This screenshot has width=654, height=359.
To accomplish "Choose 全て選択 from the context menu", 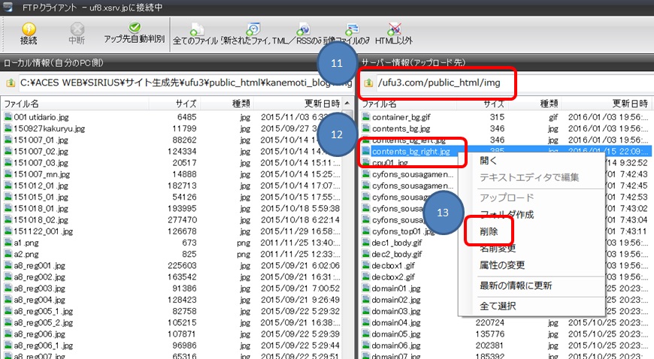I will click(499, 306).
